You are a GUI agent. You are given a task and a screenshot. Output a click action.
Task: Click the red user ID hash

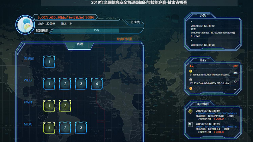pyautogui.click(x=66, y=18)
